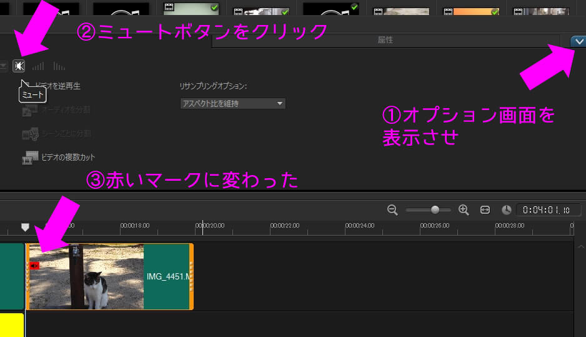586x337 pixels.
Task: Click the timeline zoom slider handle
Action: [x=435, y=210]
